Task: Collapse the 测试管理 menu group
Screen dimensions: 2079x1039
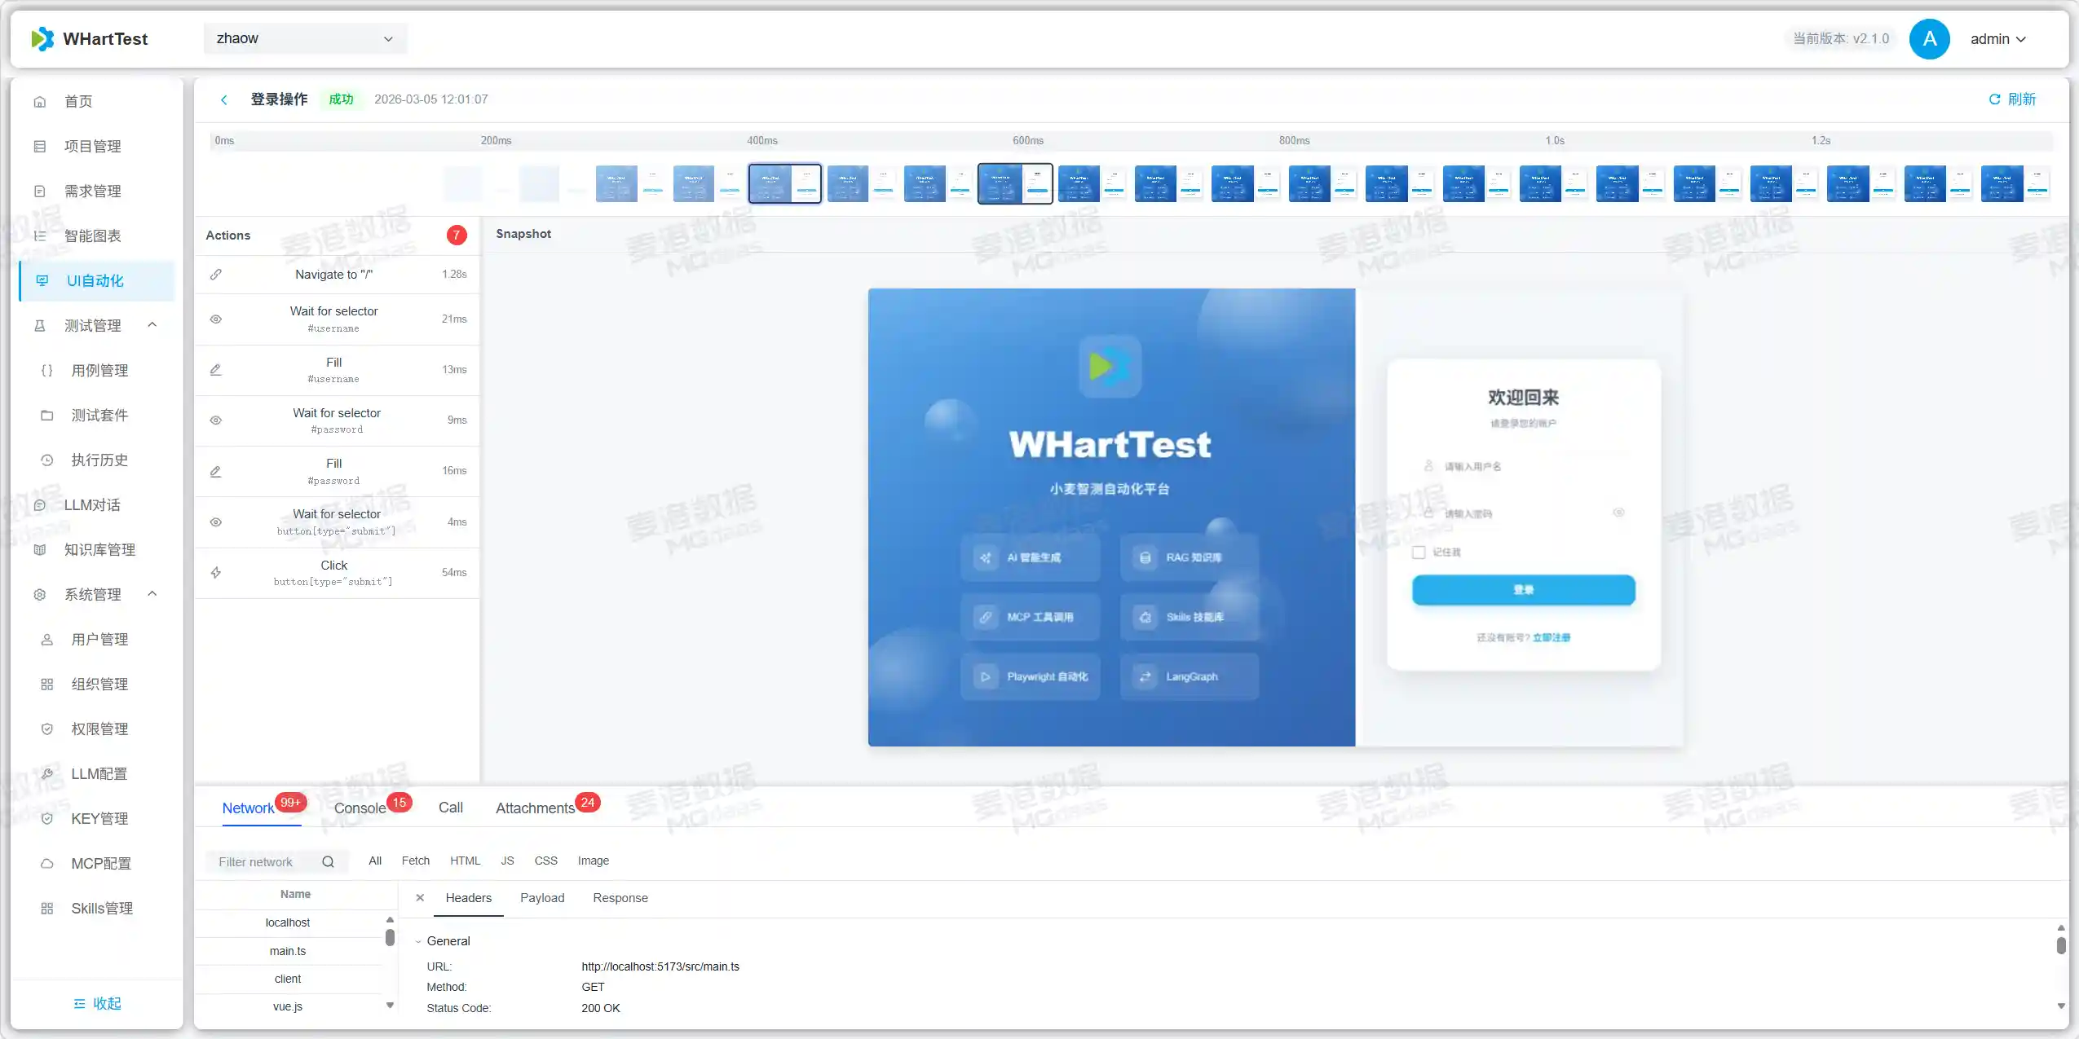Action: click(x=152, y=325)
